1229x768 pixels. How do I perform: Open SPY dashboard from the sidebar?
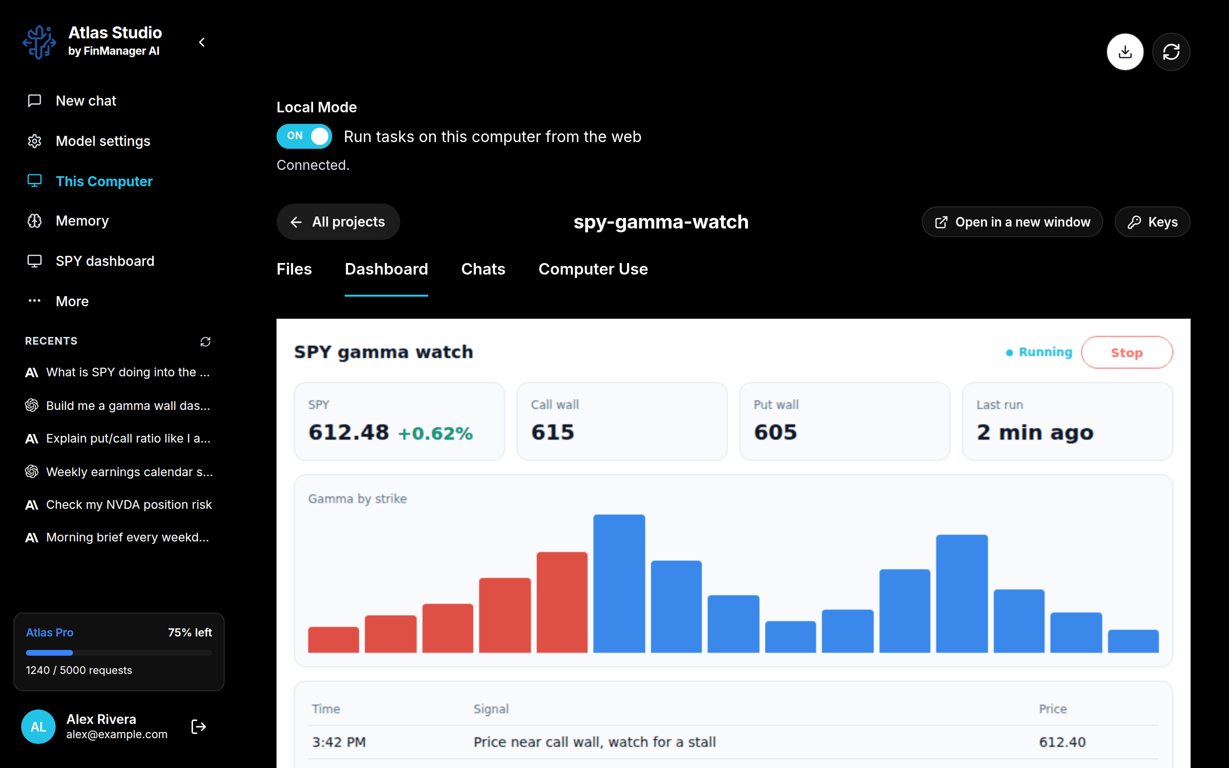pyautogui.click(x=119, y=261)
